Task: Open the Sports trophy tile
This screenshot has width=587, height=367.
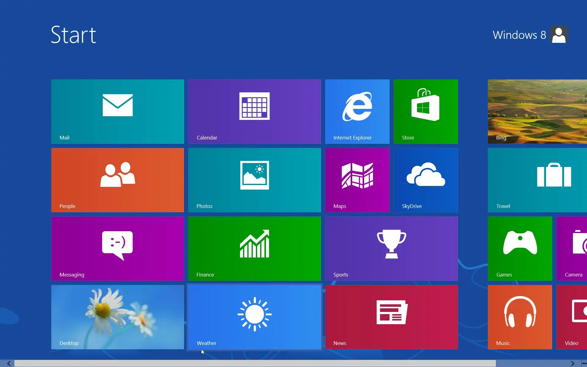Action: click(x=391, y=248)
